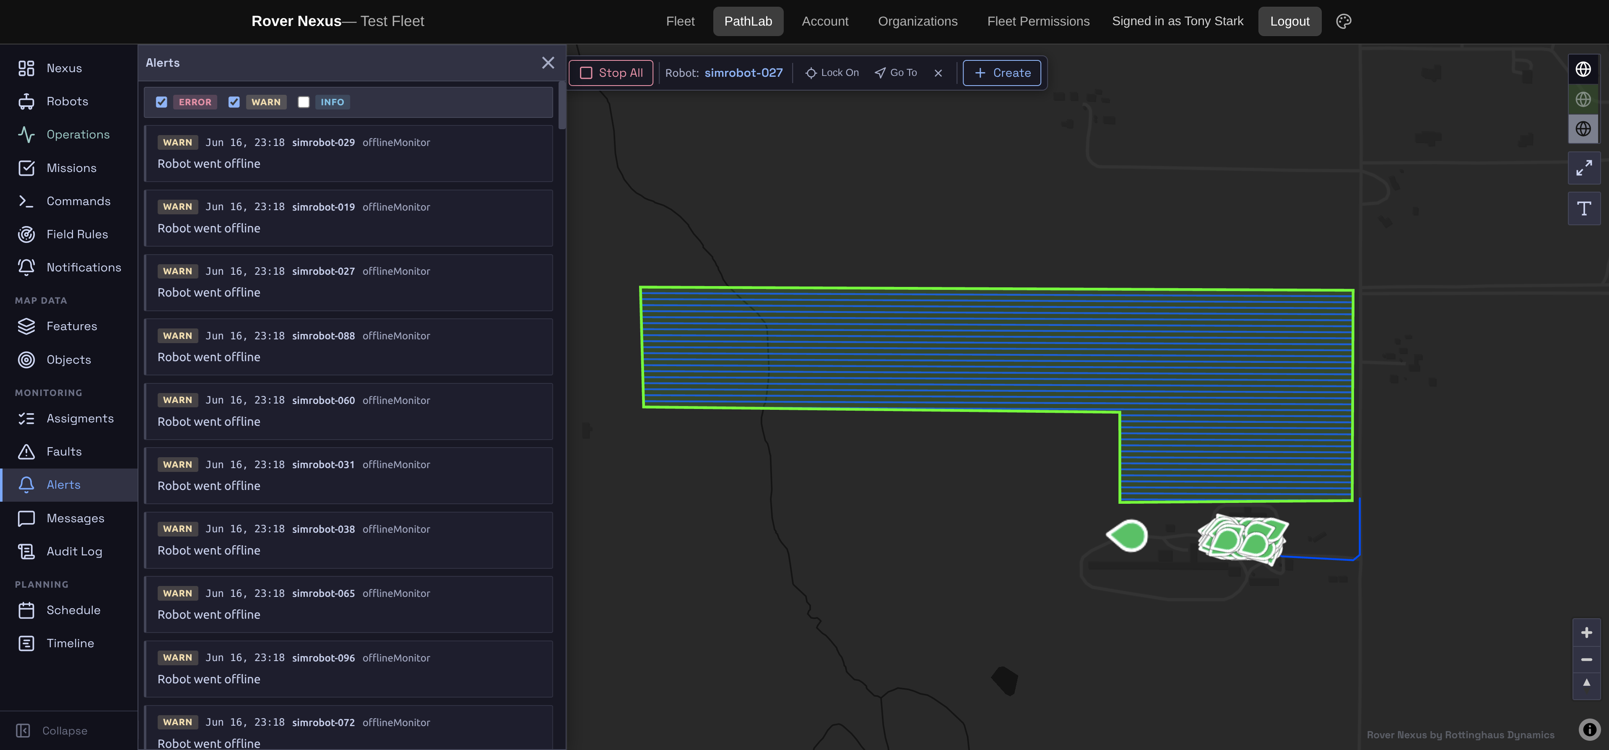
Task: Select the simrobot-060 offline alert
Action: point(348,411)
